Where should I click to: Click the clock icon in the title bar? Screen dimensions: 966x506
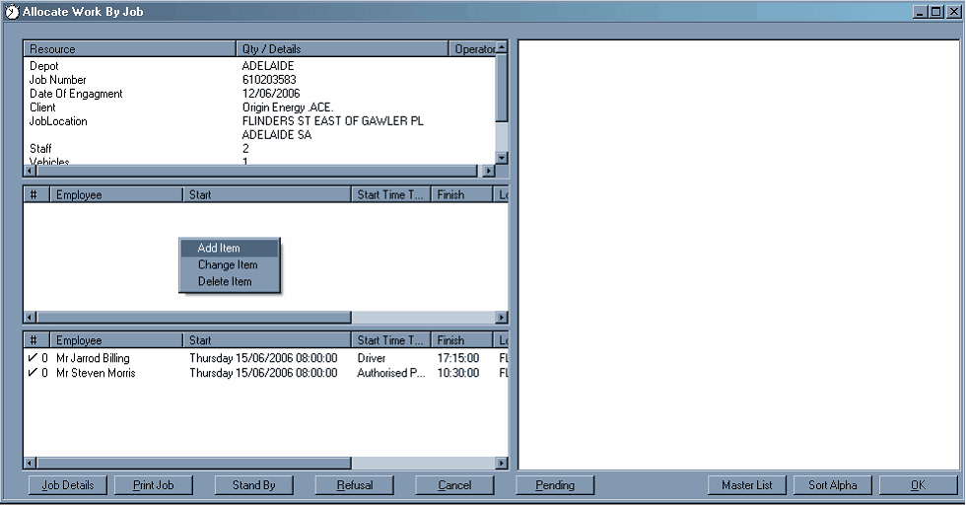pos(12,13)
